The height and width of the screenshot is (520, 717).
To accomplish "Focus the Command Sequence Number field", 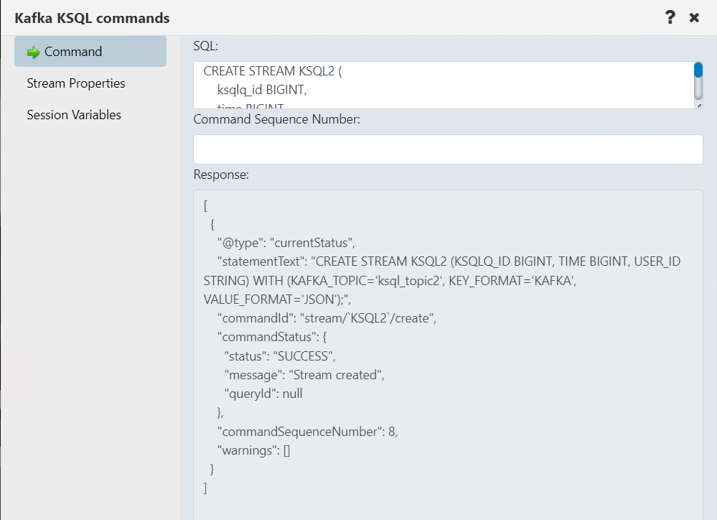I will (x=448, y=149).
